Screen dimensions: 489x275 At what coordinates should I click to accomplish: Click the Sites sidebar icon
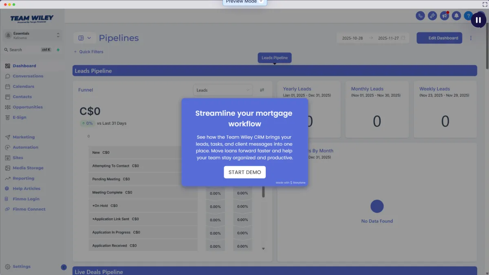click(x=8, y=158)
